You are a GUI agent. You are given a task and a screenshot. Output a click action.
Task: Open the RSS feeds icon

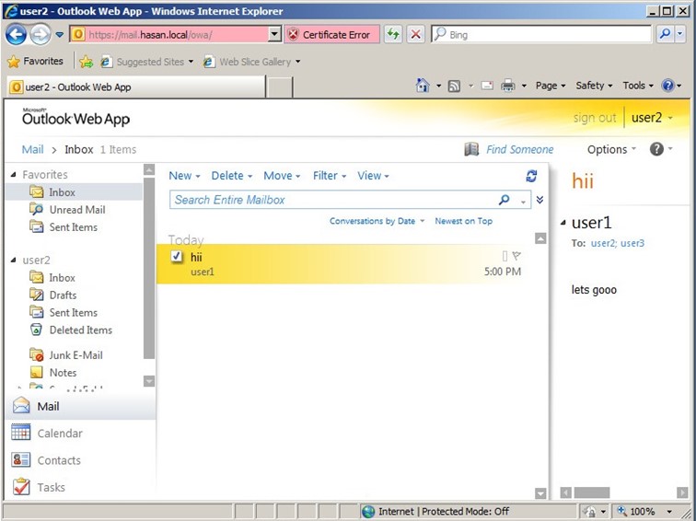(454, 86)
